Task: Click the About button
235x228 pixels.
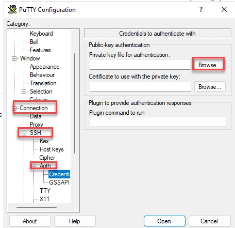Action: (x=30, y=221)
